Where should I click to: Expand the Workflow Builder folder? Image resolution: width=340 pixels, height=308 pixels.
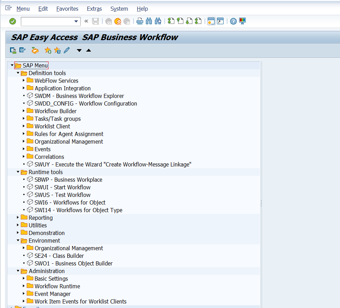[x=24, y=111]
